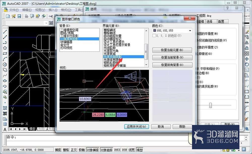Toggle the X, Y, Z color tint checkbox
This screenshot has height=154, width=252.
point(154,36)
